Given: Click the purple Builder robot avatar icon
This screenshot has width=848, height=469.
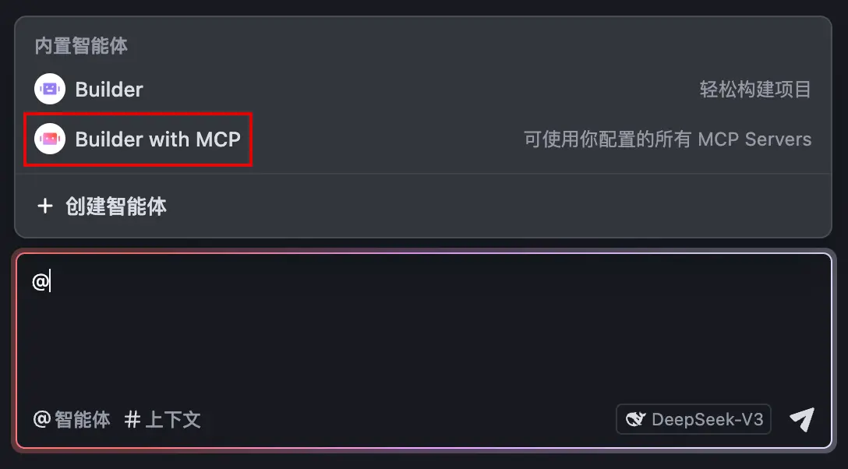Looking at the screenshot, I should pyautogui.click(x=50, y=89).
